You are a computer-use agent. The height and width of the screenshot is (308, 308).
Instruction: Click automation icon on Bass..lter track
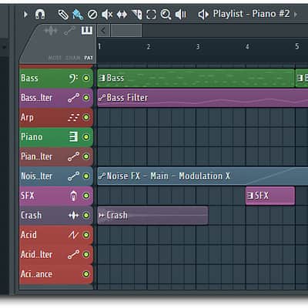pyautogui.click(x=73, y=98)
